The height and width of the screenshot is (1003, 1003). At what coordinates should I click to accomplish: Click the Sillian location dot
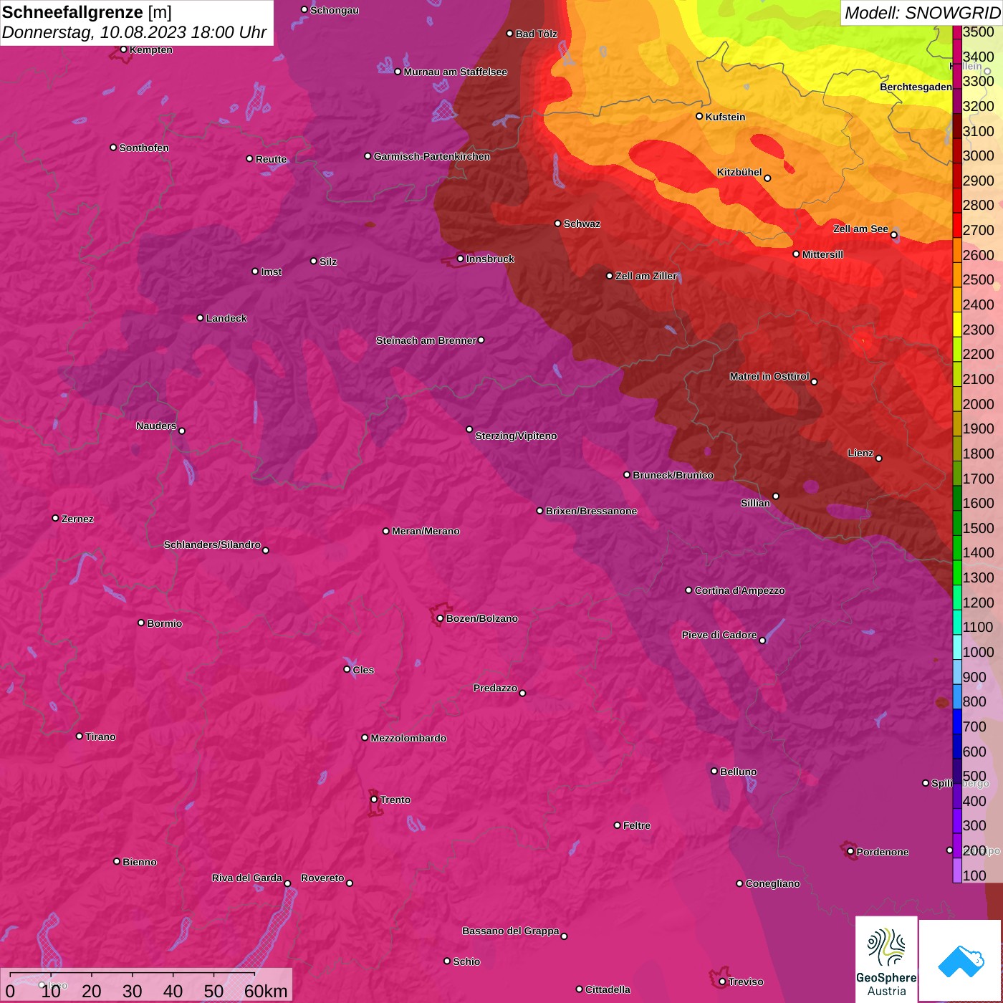[x=775, y=496]
